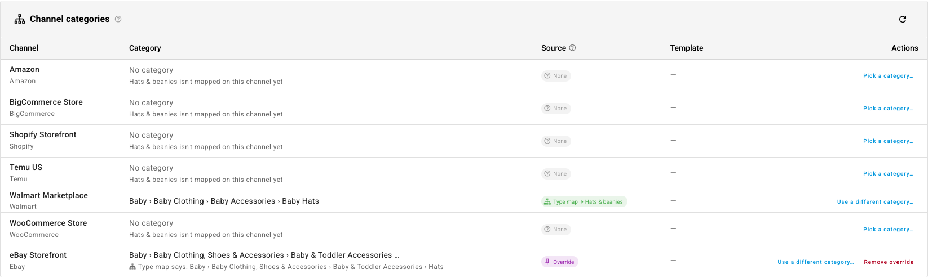Click the pin icon in the Override badge
This screenshot has width=928, height=278.
coord(547,262)
